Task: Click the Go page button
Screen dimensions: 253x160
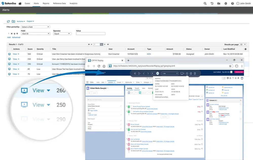Action: pos(101,44)
